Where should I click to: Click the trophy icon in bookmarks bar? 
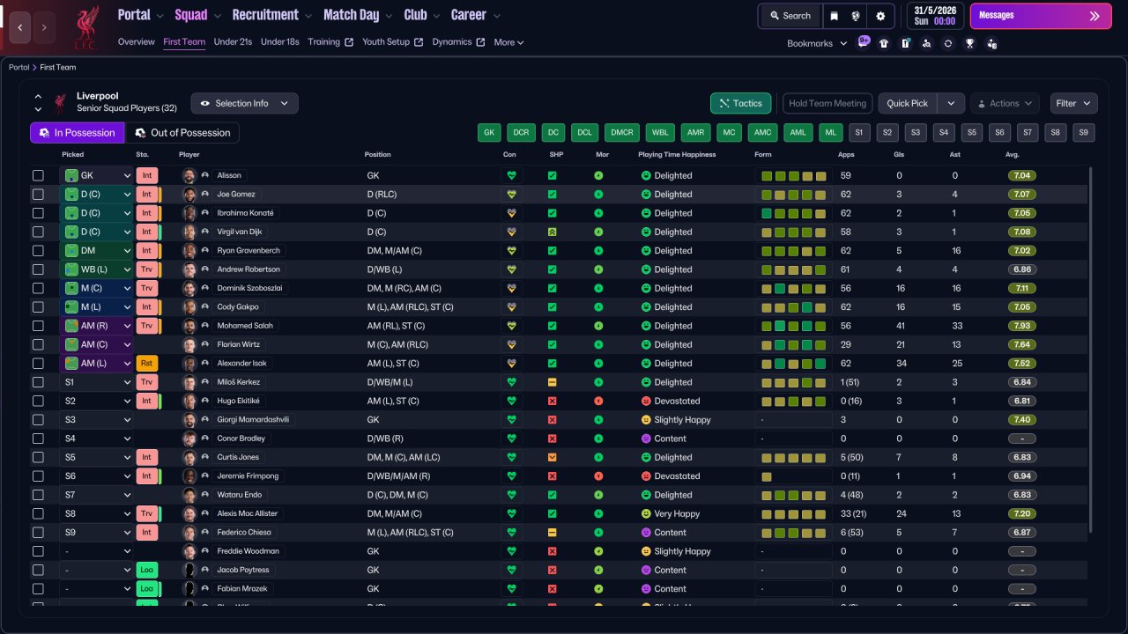[970, 43]
